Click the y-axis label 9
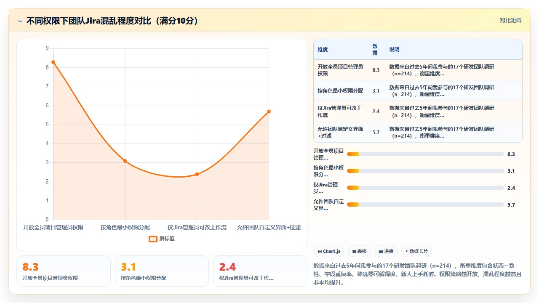The image size is (539, 303). pos(47,48)
